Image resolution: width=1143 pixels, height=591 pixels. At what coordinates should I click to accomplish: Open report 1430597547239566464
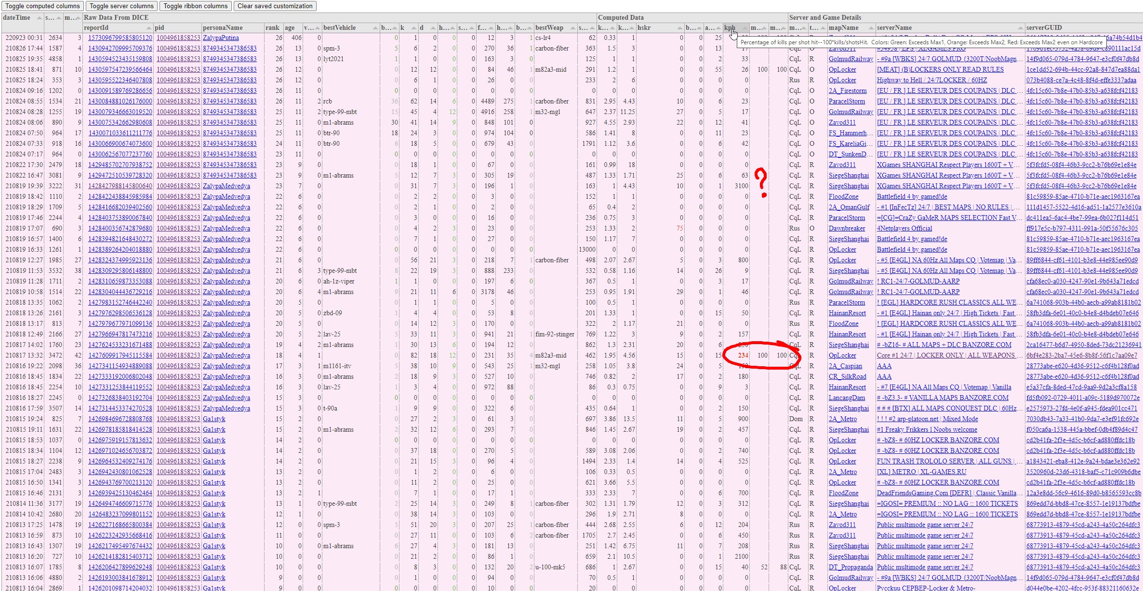click(120, 70)
